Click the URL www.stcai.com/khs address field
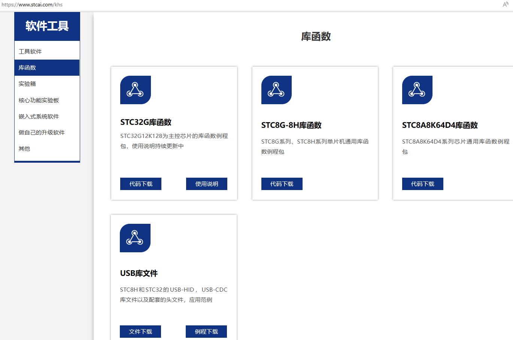This screenshot has width=513, height=340. pyautogui.click(x=32, y=4)
